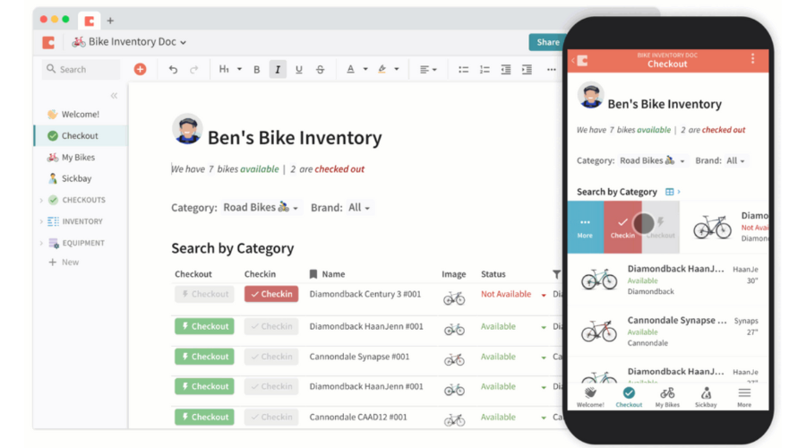
Task: Click the desktop Search field
Action: pyautogui.click(x=81, y=69)
